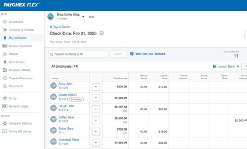Click the User Access key icon
Viewport: 247px width, 149px height.
coord(5,62)
